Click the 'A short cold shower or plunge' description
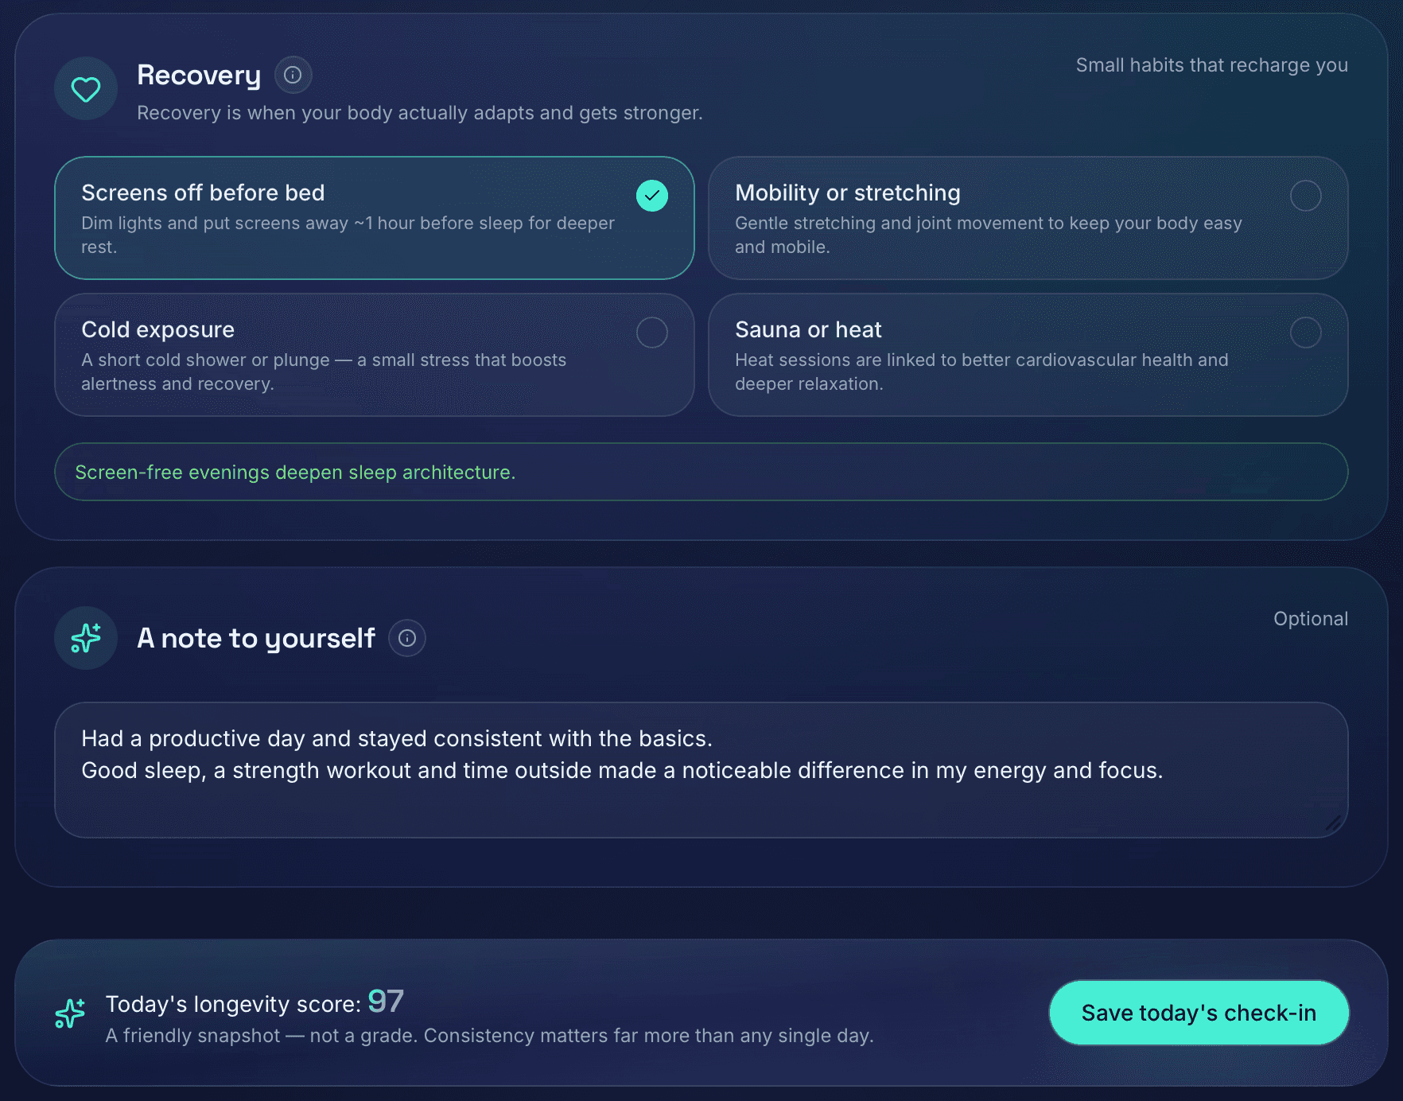Viewport: 1403px width, 1101px height. coord(324,372)
